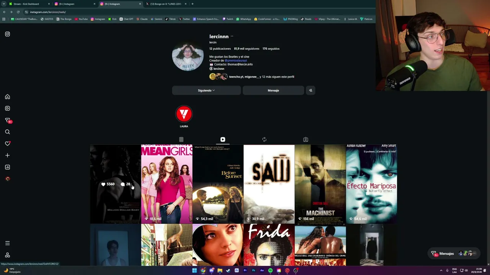Open the dashboard chart icon in sidebar
490x275 pixels.
(7, 167)
